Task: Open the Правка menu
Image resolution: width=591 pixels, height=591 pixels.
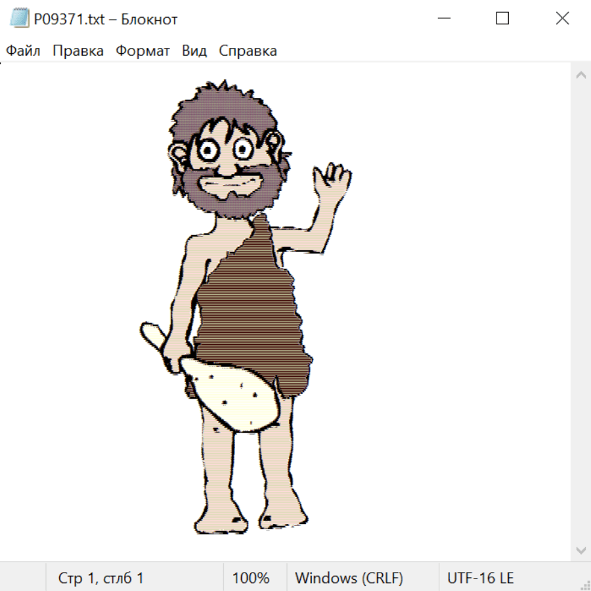Action: [78, 51]
